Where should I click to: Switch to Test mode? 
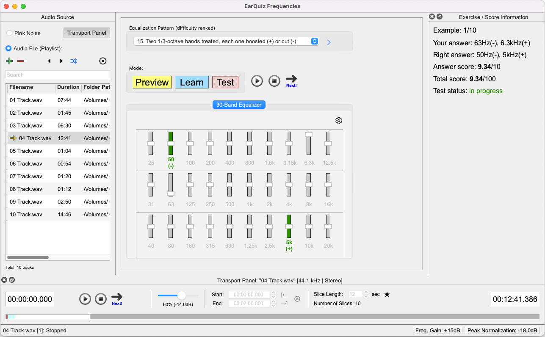pyautogui.click(x=225, y=82)
